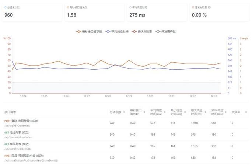Click max response value 1,910 in login row

point(194,123)
